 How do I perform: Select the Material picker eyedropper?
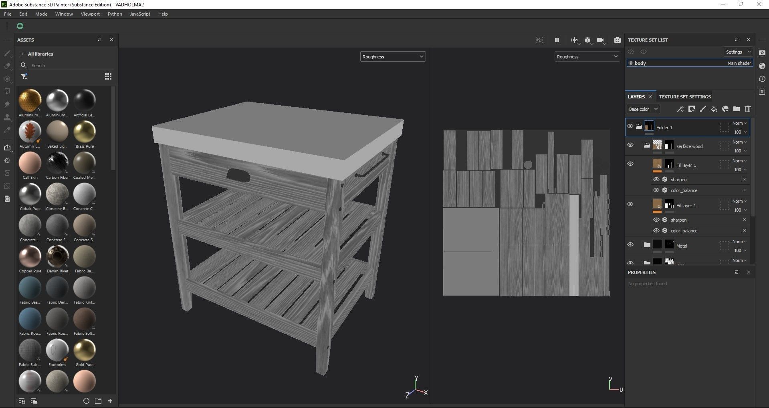[x=7, y=130]
